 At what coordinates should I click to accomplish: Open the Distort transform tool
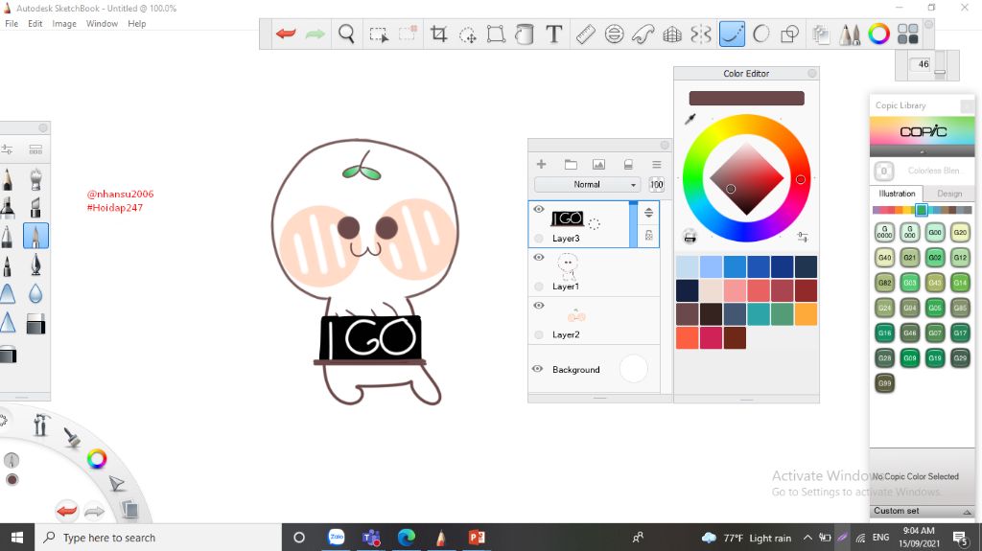pyautogui.click(x=496, y=34)
